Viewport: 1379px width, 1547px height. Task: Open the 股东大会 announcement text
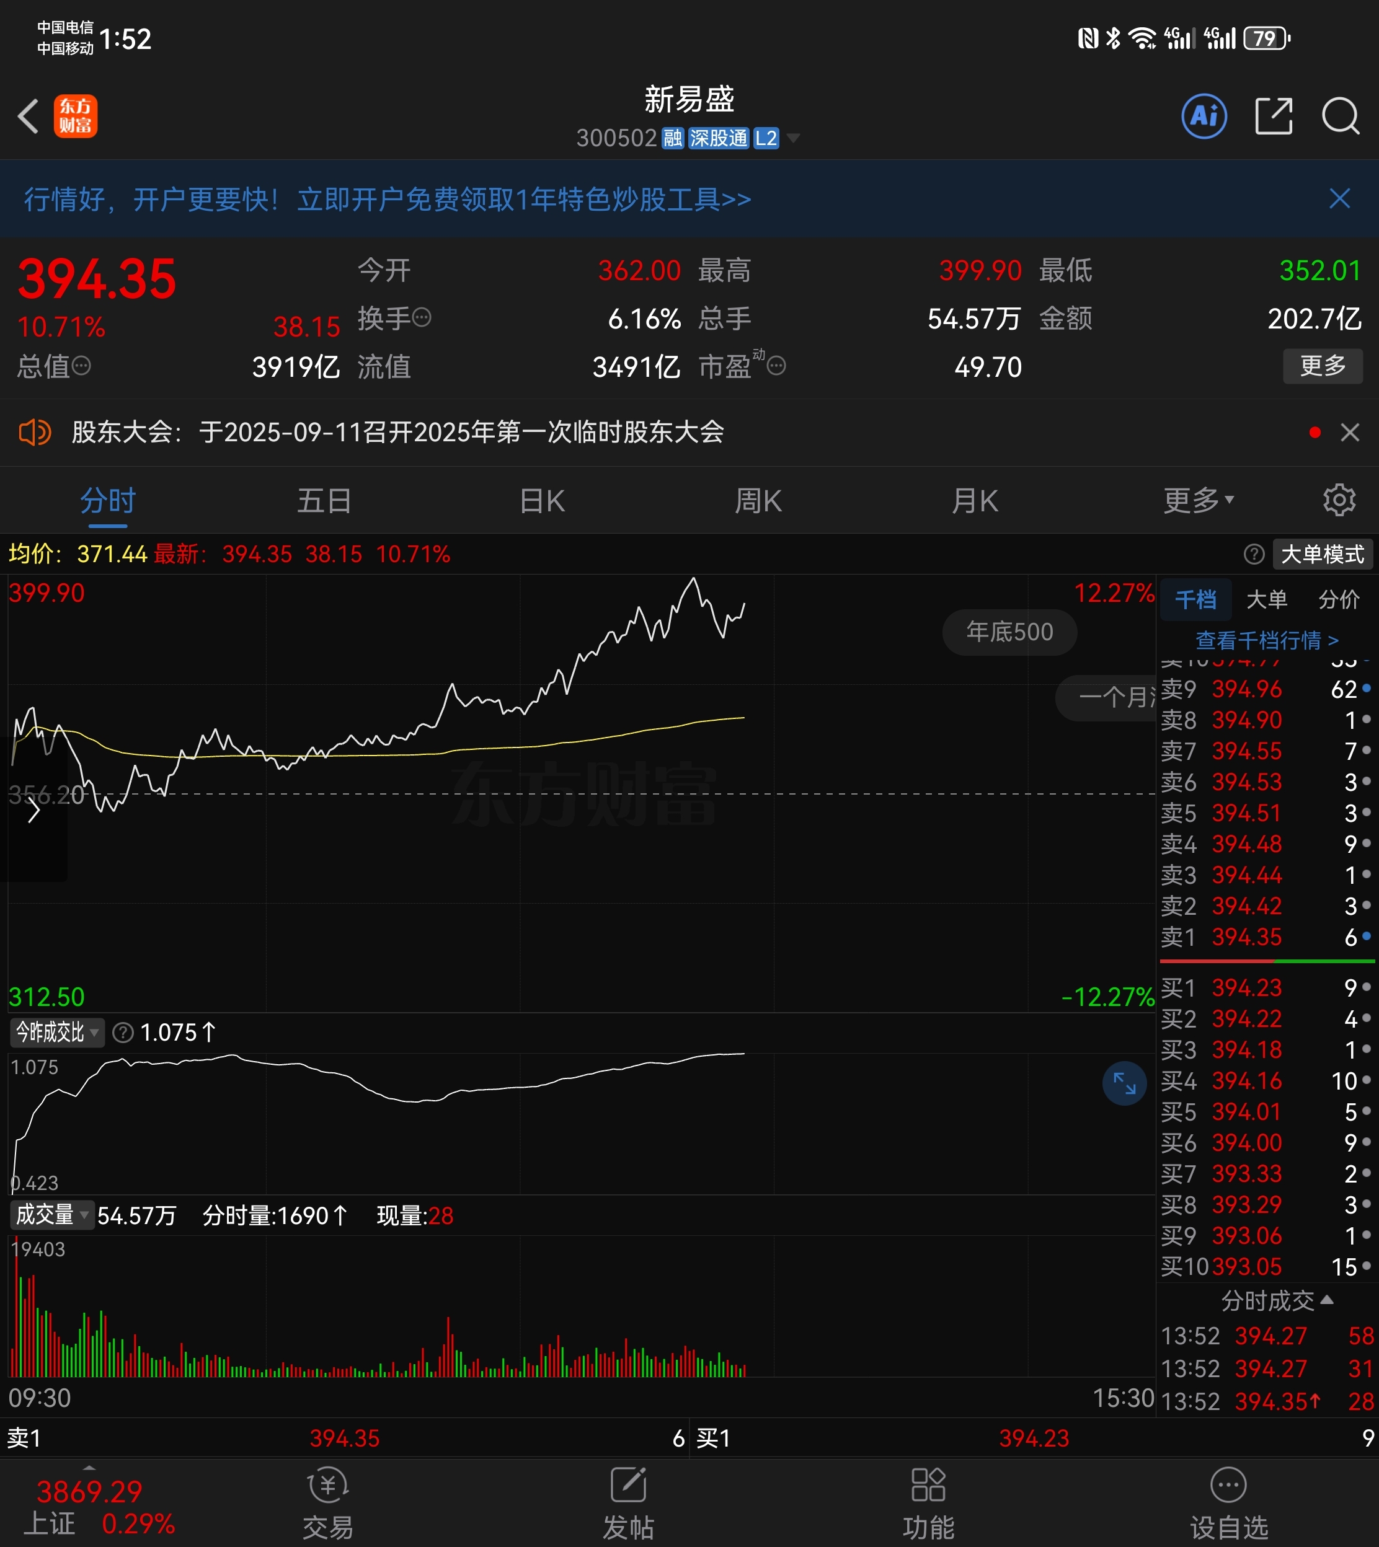pos(398,433)
